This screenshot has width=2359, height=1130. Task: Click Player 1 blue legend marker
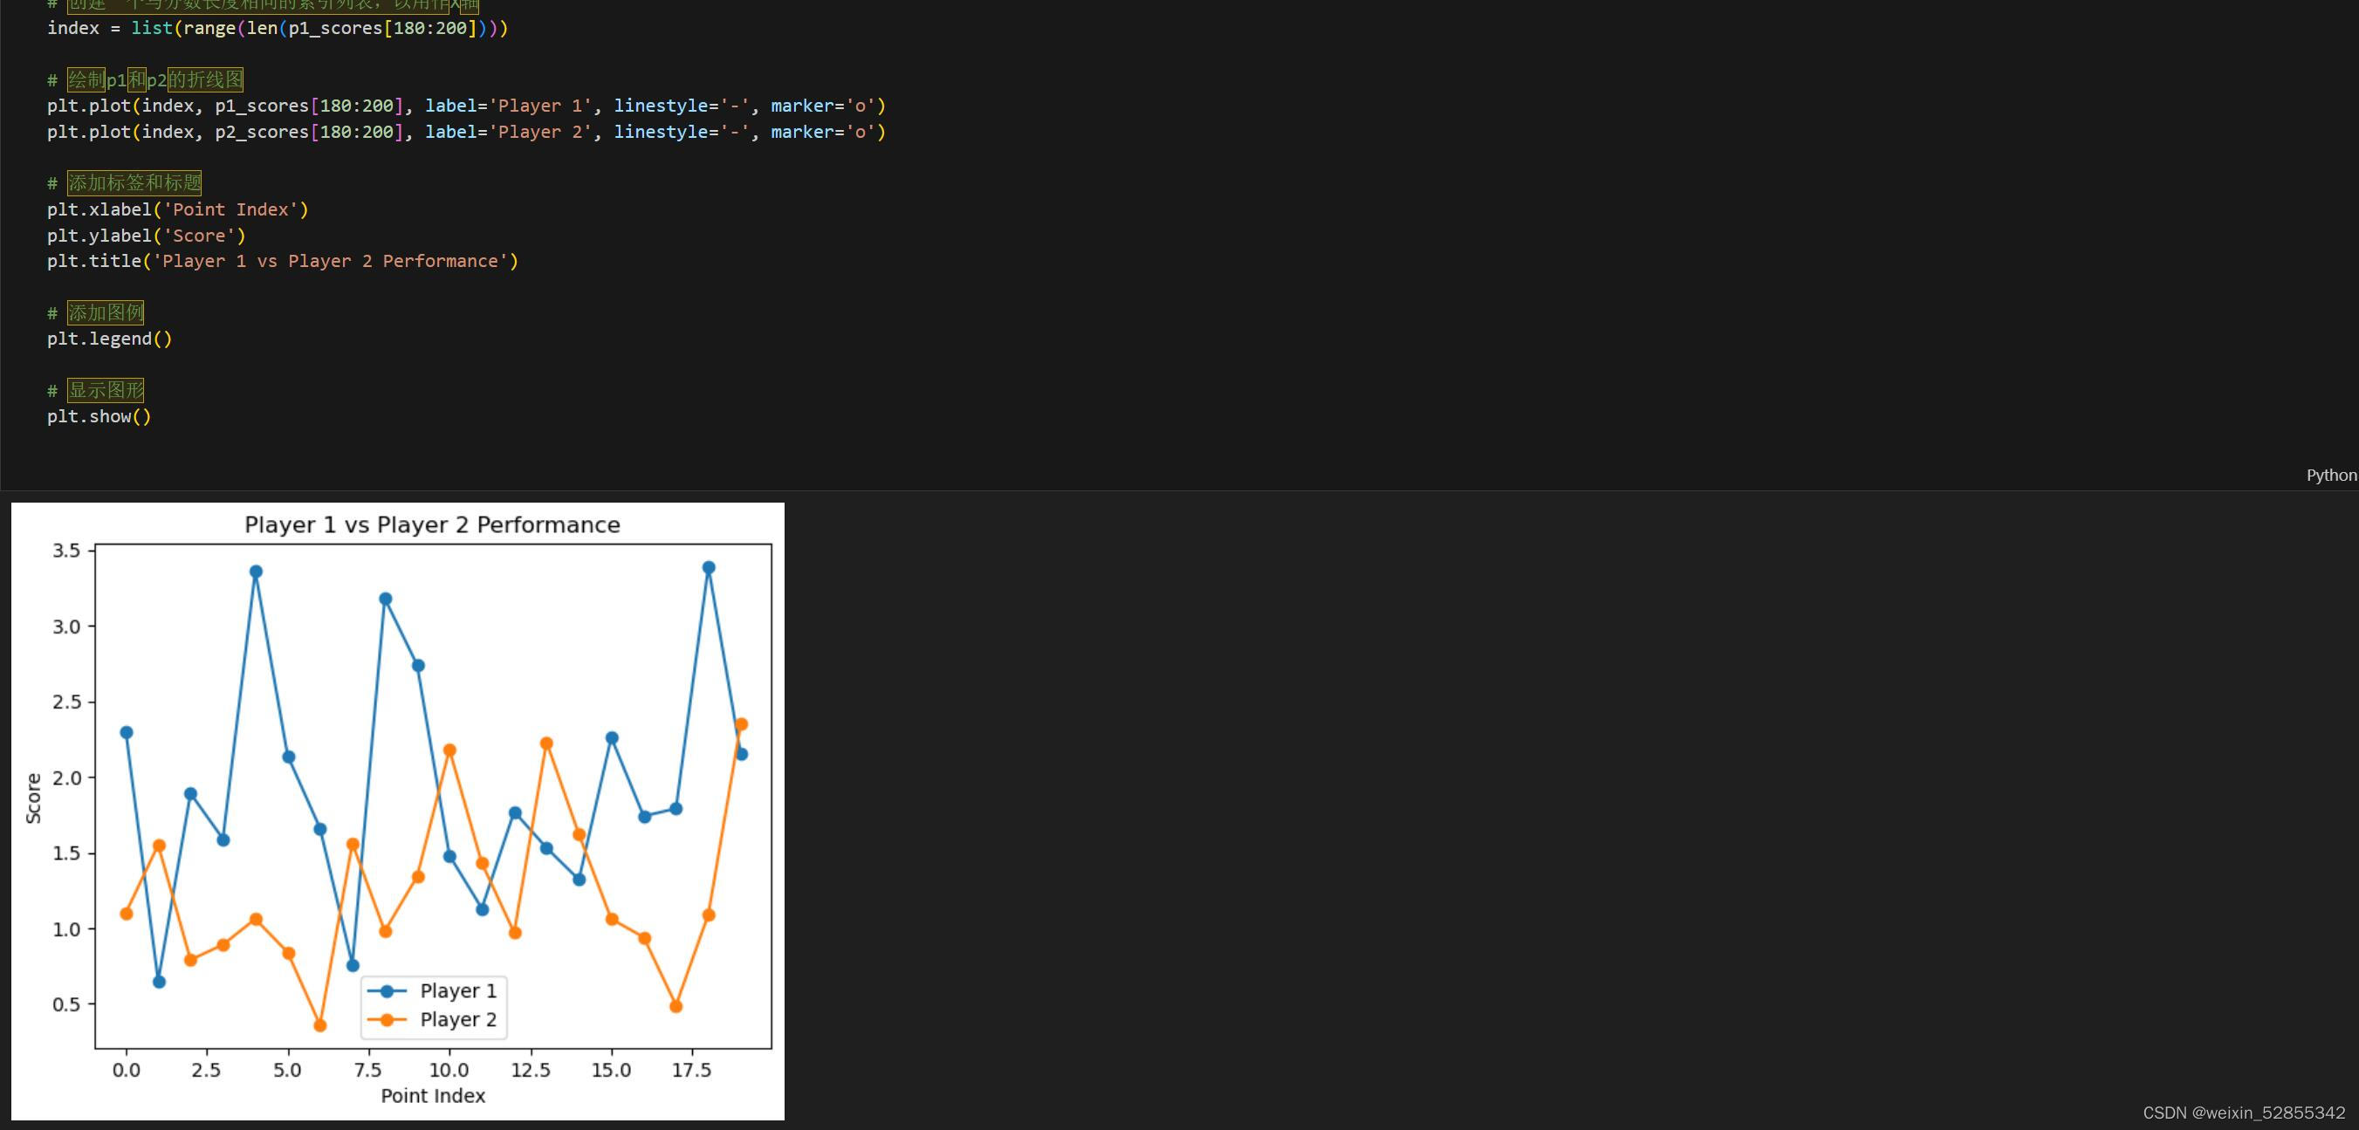point(387,990)
